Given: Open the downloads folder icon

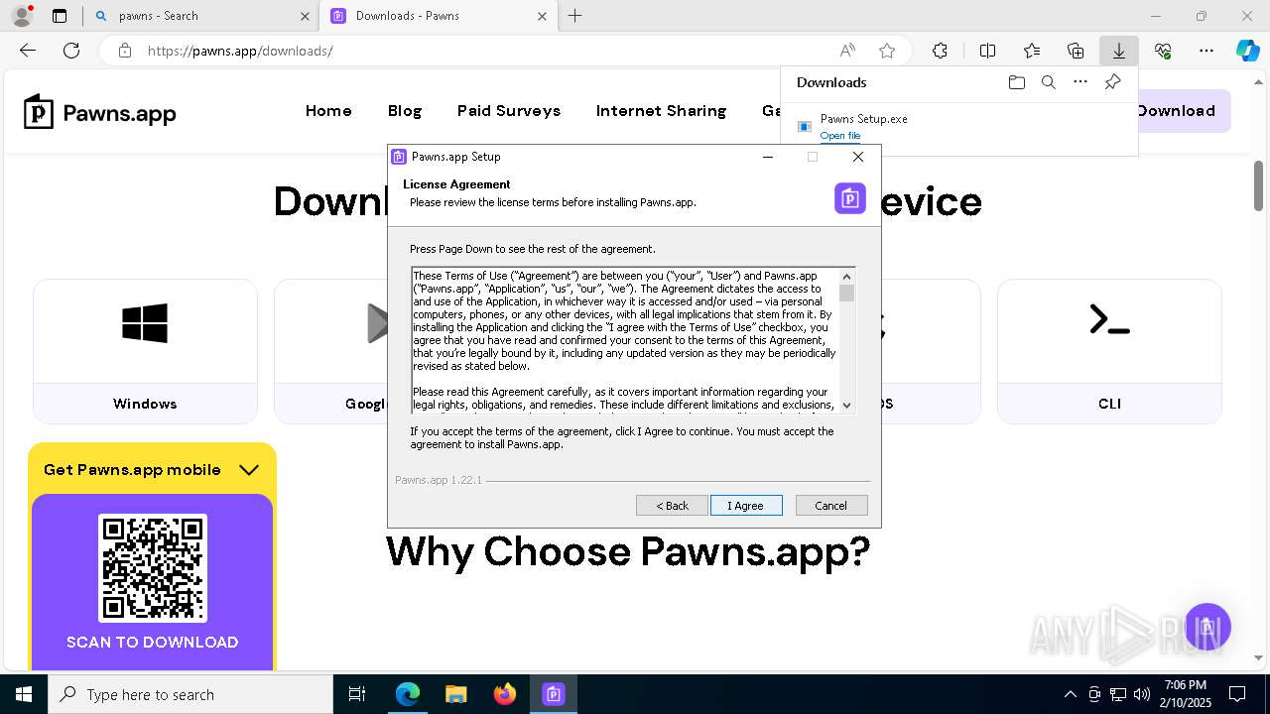Looking at the screenshot, I should (1016, 82).
